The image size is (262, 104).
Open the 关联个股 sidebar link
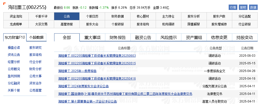(14, 90)
